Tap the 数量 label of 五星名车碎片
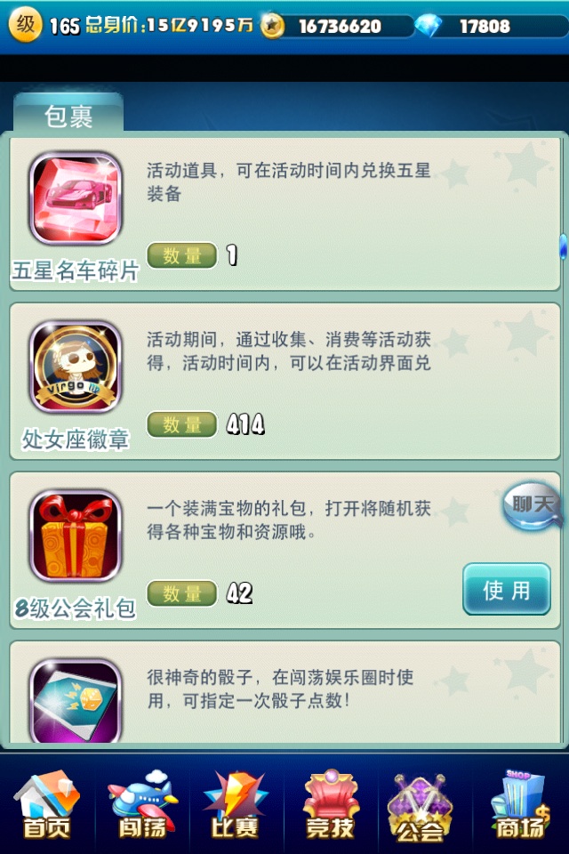This screenshot has width=569, height=854. [182, 255]
